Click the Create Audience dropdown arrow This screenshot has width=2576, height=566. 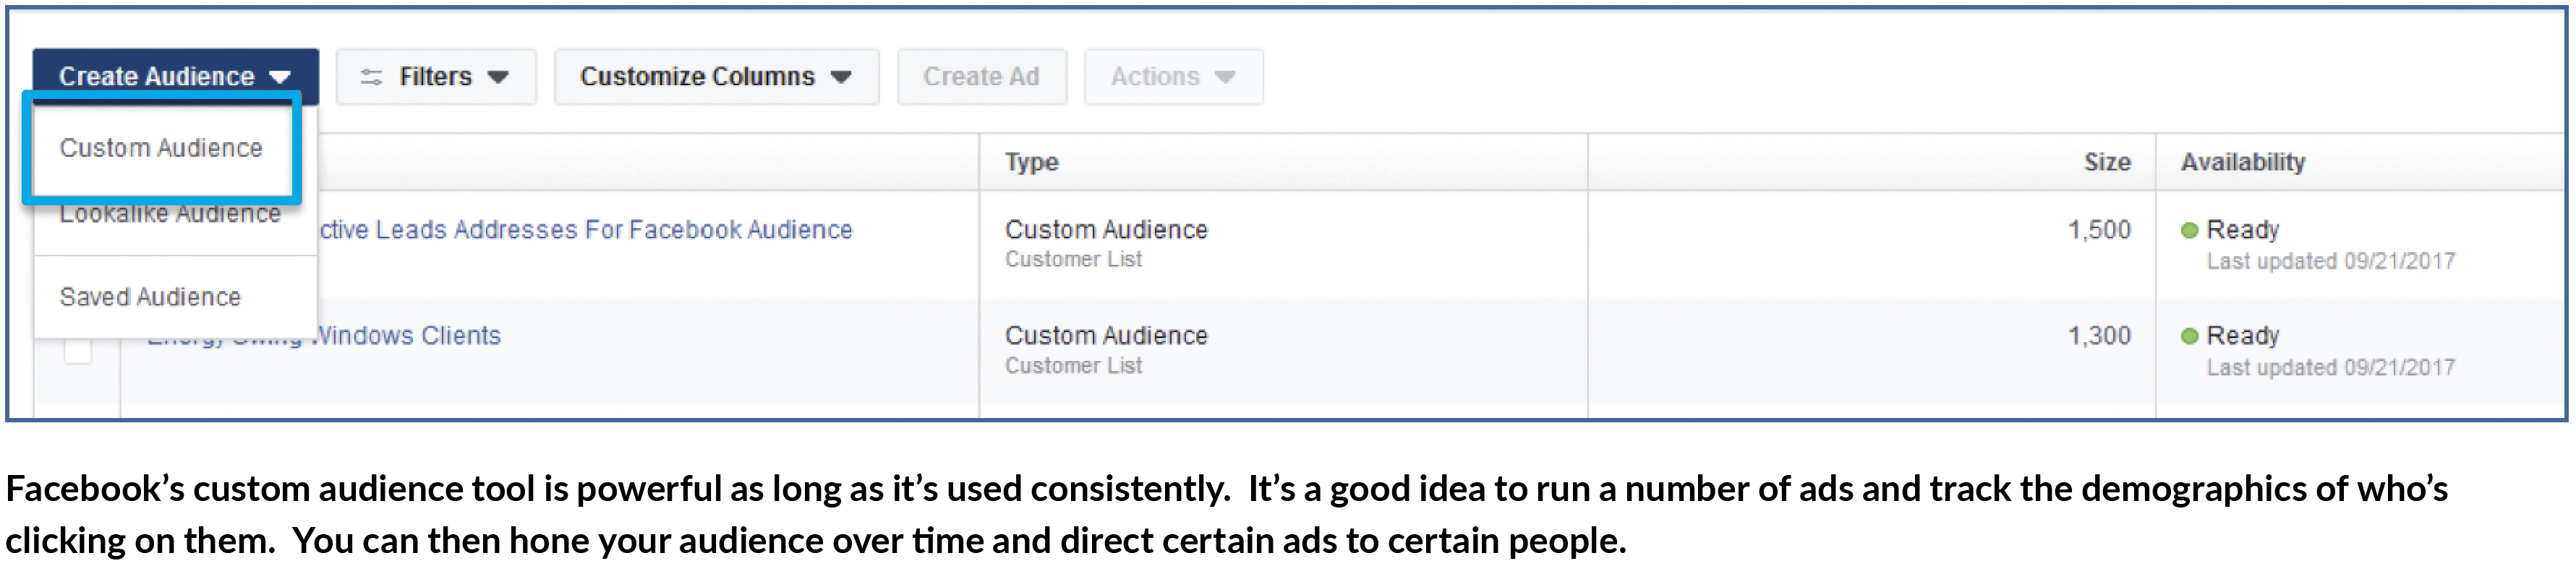coord(280,77)
